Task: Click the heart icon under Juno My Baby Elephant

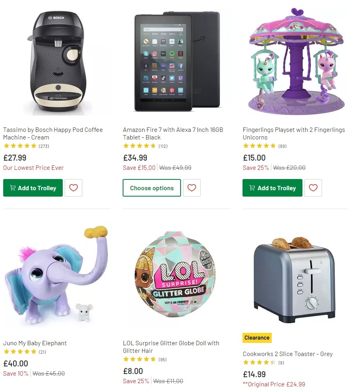Action: [x=74, y=390]
